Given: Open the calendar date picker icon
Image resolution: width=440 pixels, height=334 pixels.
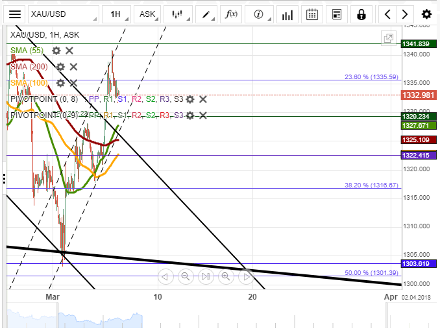Looking at the screenshot, I should coord(312,14).
